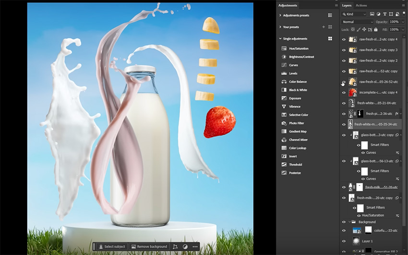Hide the Background group
The width and height of the screenshot is (408, 255).
[344, 222]
